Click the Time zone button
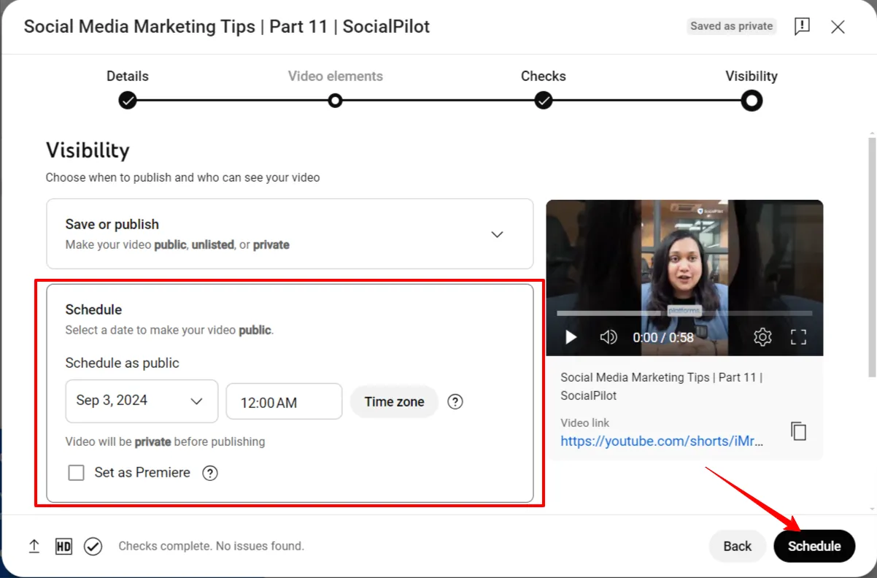 coord(394,401)
